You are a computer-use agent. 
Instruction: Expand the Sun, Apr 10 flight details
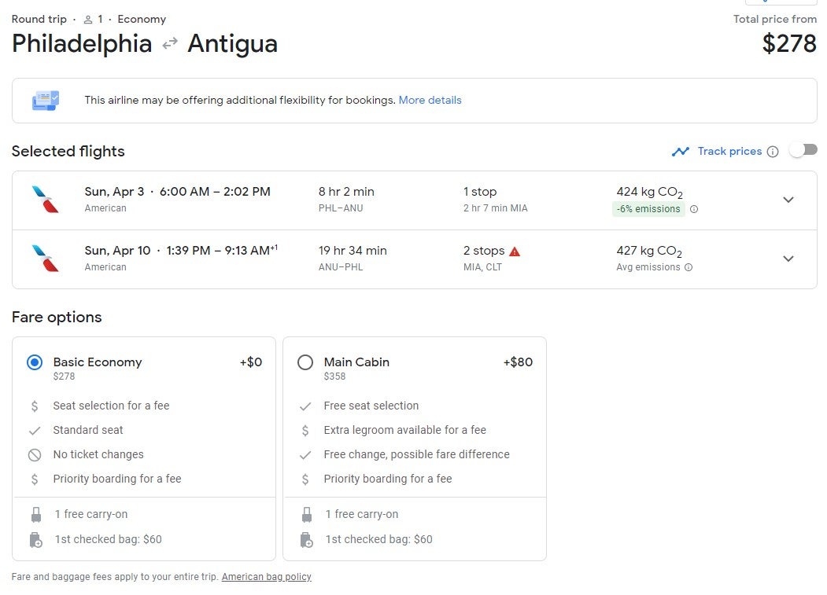coord(788,259)
